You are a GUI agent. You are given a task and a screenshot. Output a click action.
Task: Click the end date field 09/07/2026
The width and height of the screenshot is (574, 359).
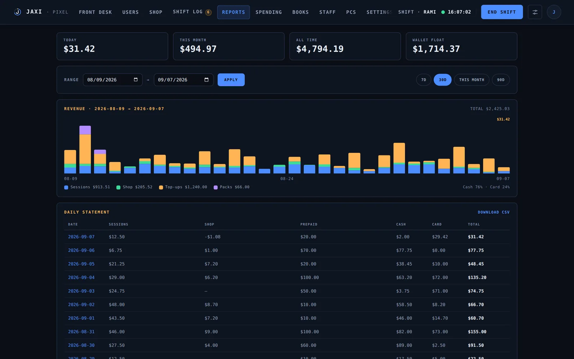pos(183,80)
